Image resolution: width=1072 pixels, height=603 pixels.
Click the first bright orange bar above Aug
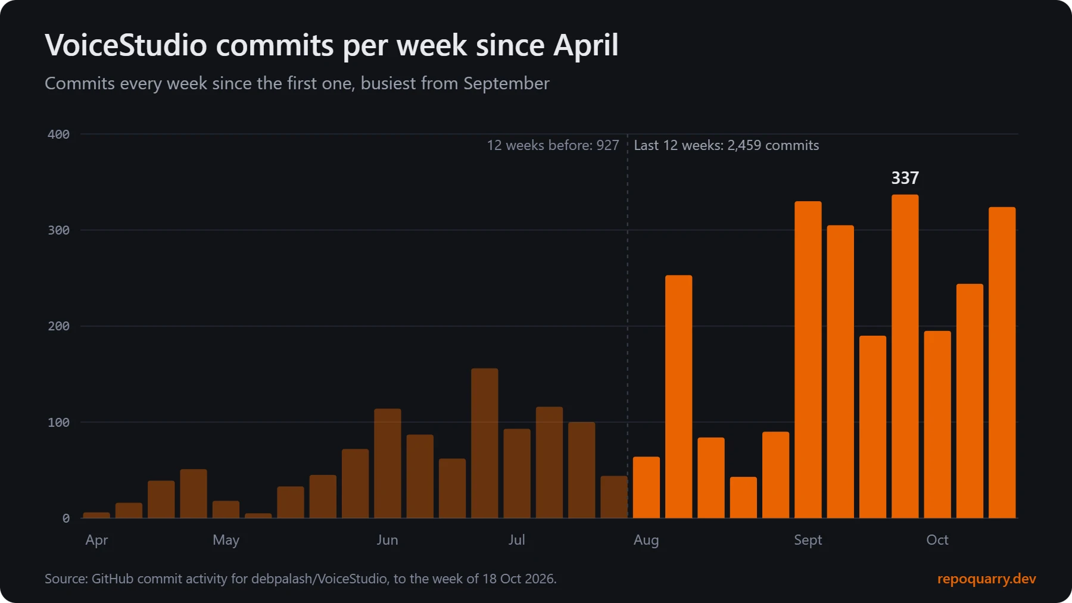tap(646, 487)
